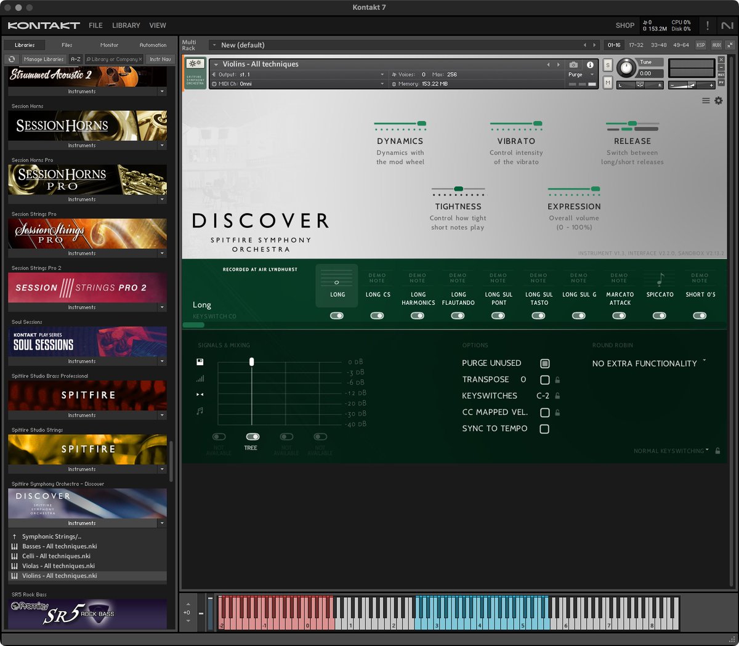
Task: Open the Multi Rack preset dropdown arrow
Action: coord(214,45)
